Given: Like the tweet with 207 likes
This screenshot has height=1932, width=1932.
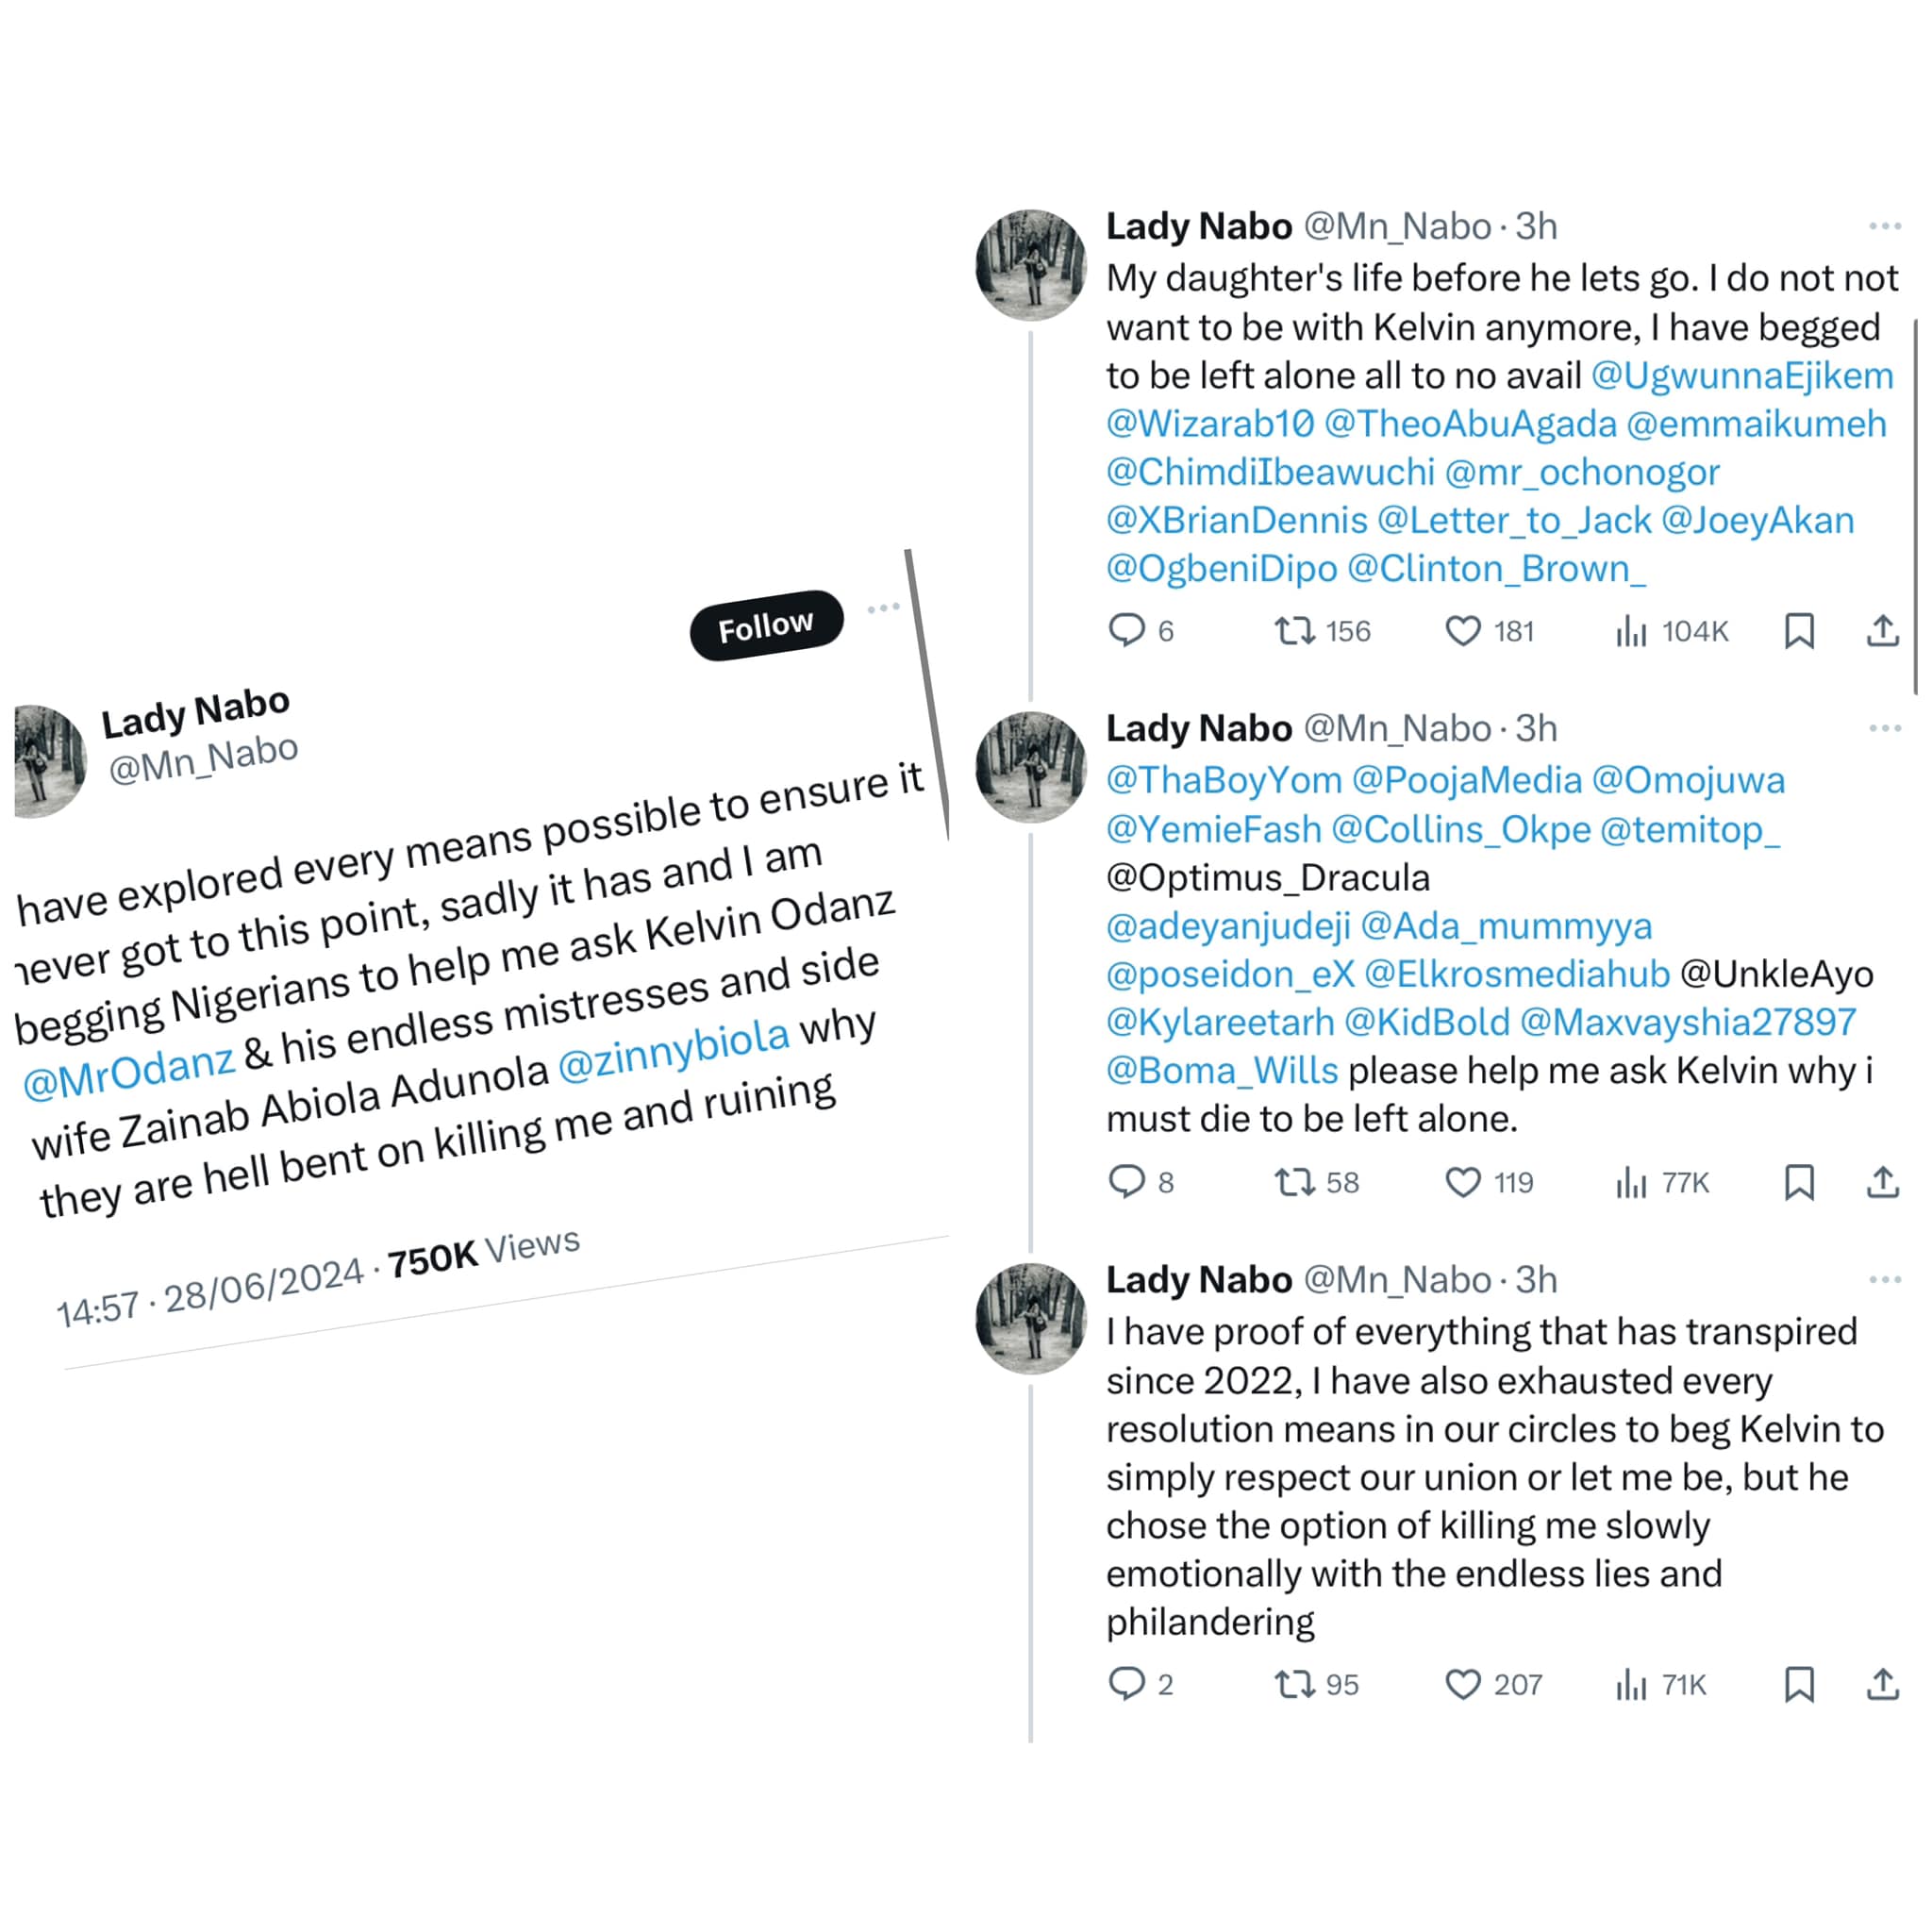Looking at the screenshot, I should [1462, 1684].
